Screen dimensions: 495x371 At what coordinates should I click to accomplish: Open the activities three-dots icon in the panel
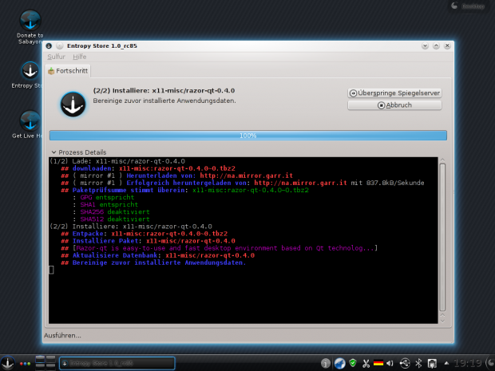[x=26, y=364]
